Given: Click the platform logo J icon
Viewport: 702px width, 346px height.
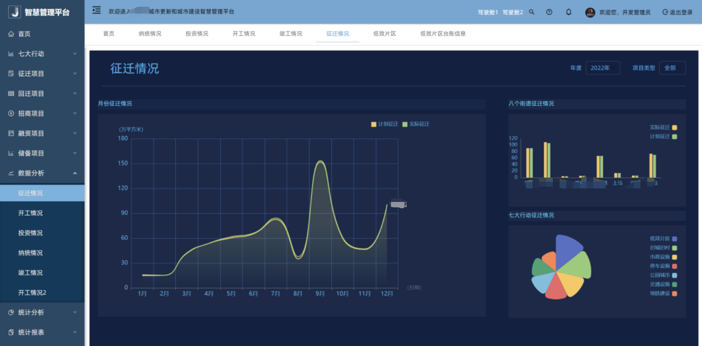Looking at the screenshot, I should click(x=15, y=12).
